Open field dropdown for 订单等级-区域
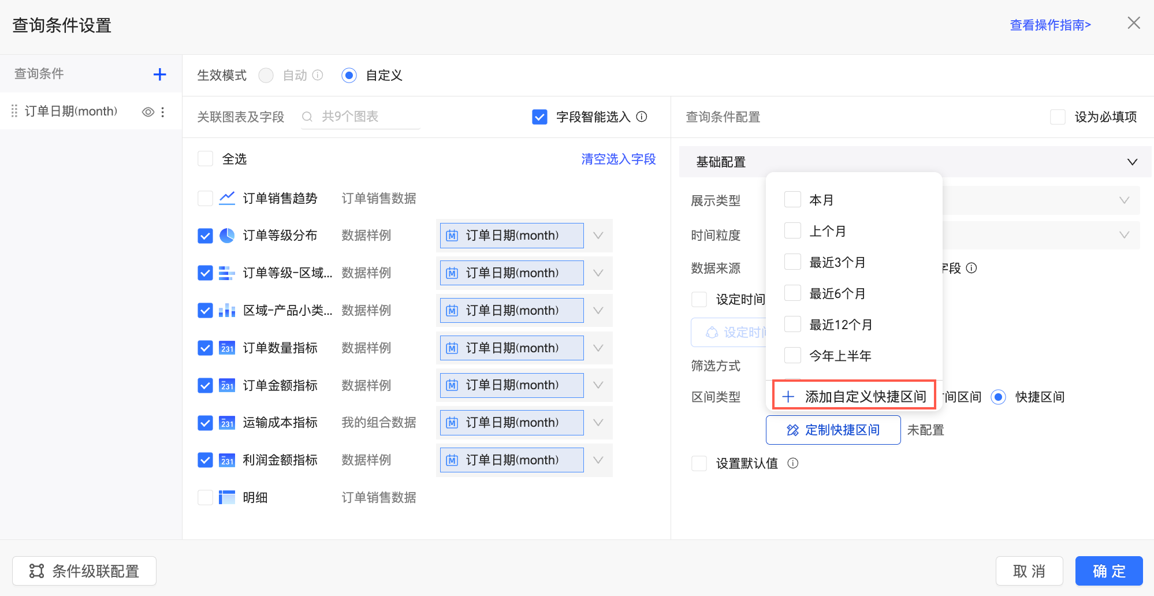 pos(598,273)
